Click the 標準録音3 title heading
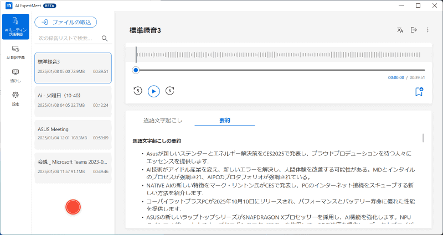This screenshot has width=443, height=235. coord(145,30)
